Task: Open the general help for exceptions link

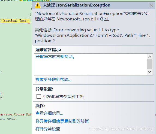Action: (x=55, y=57)
